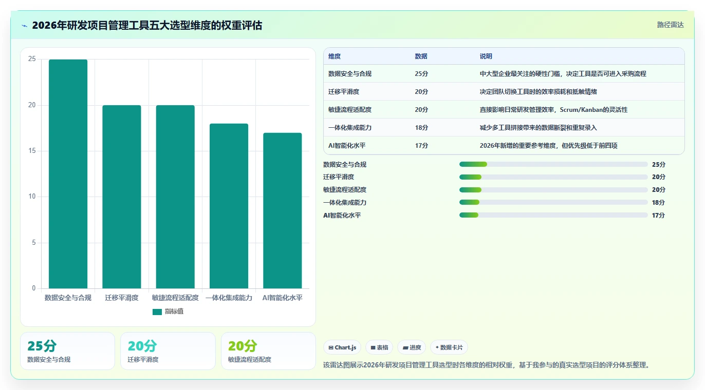Click the 18分 value beside the progress bar
The image size is (705, 390).
658,202
